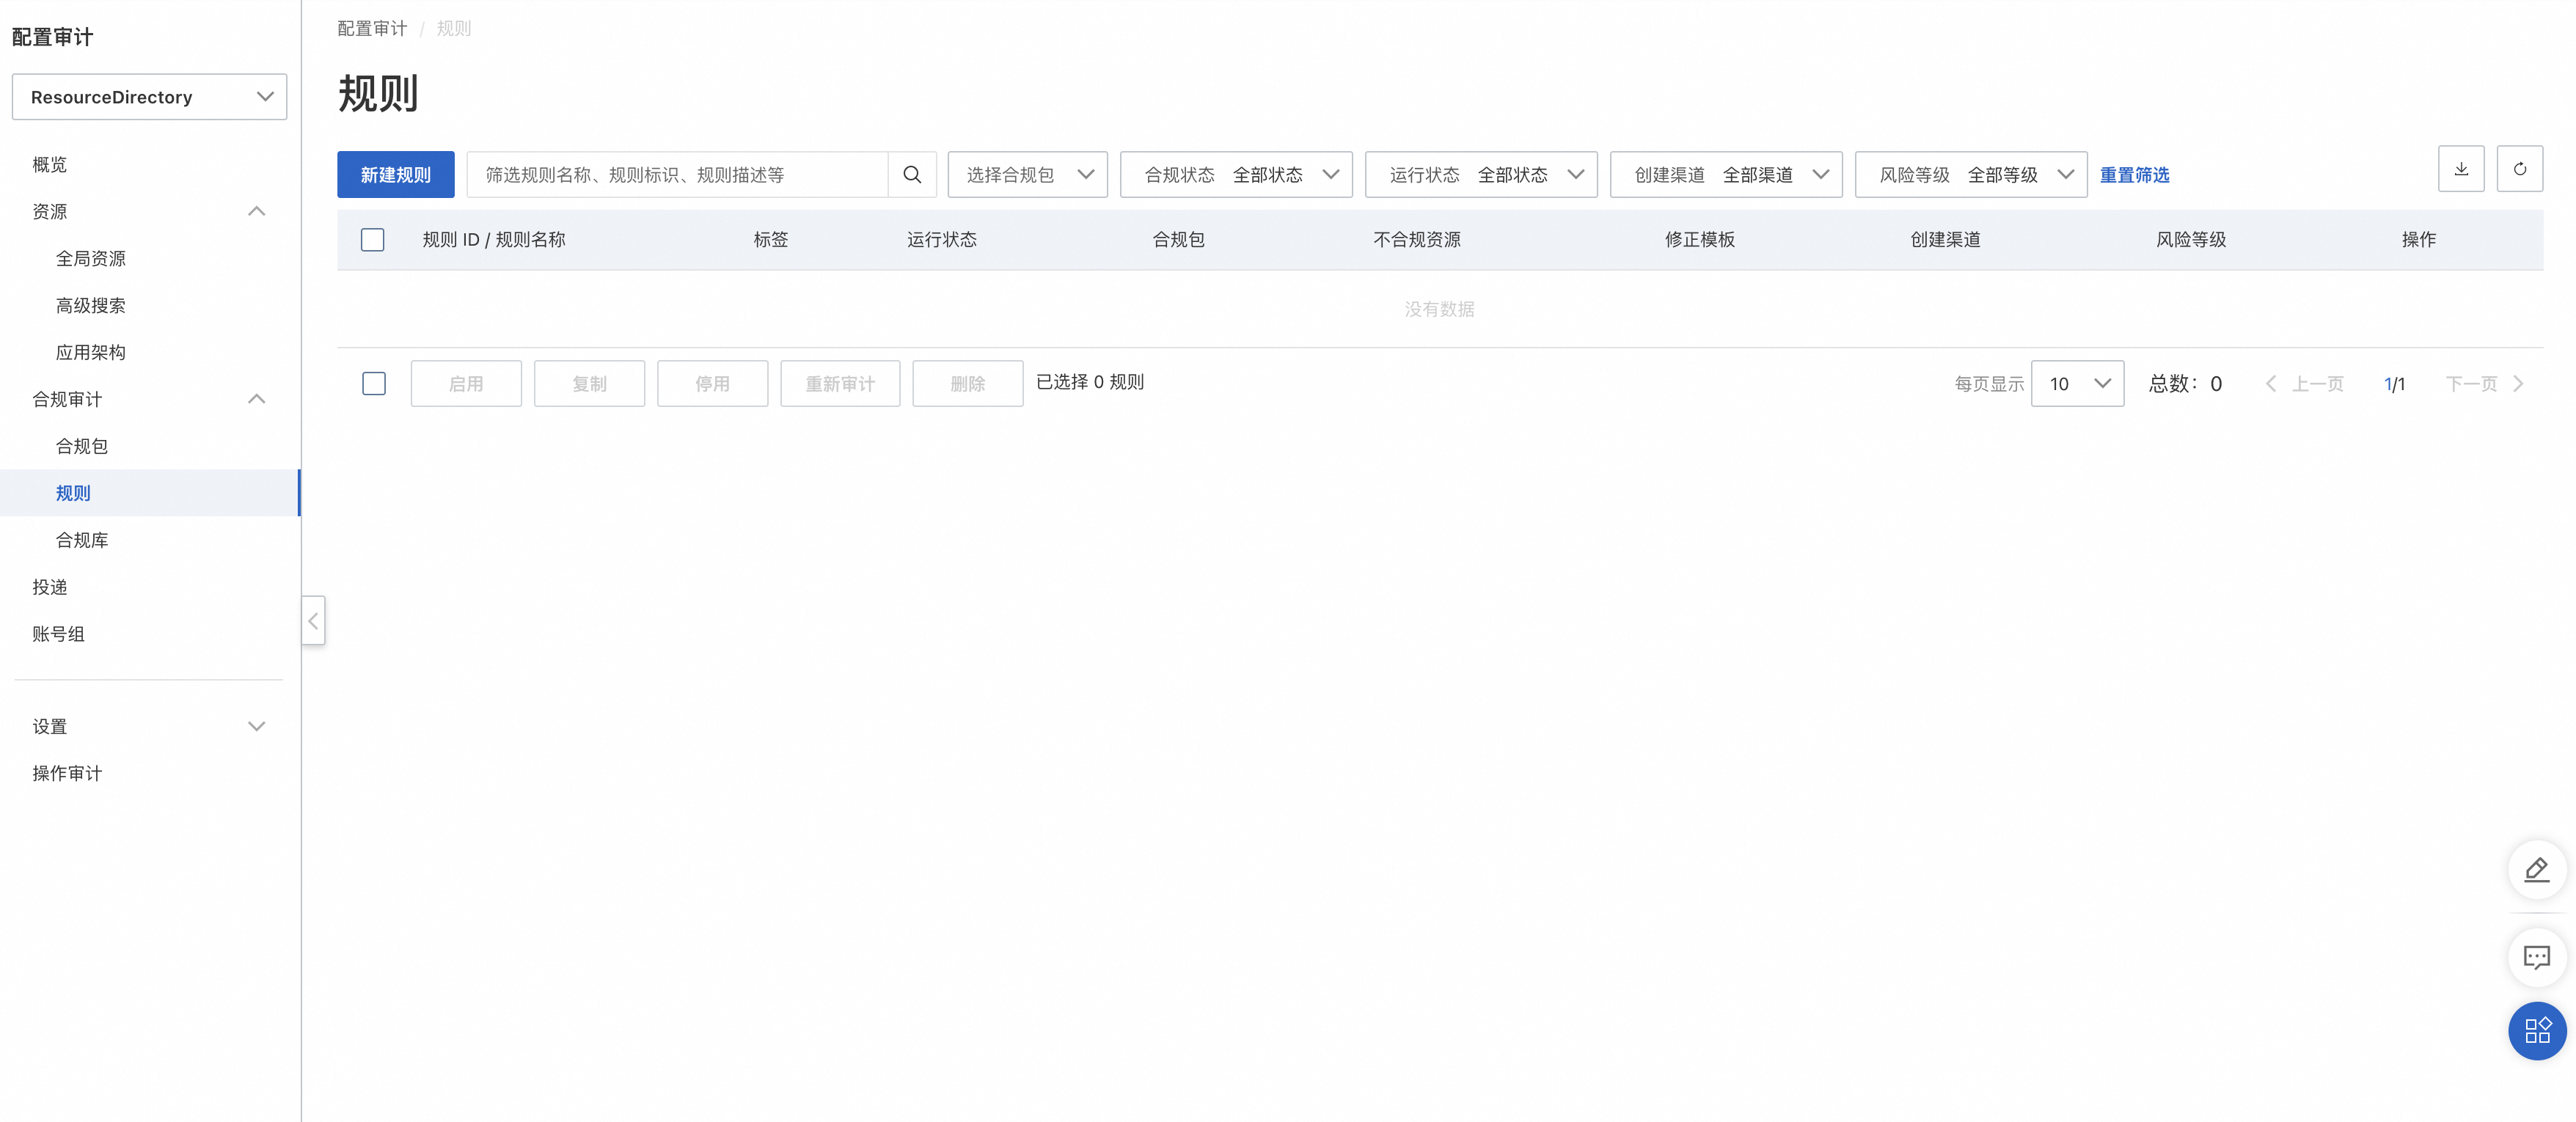Open the 选择合规包 dropdown
Screen dimensions: 2576x1122
1027,175
